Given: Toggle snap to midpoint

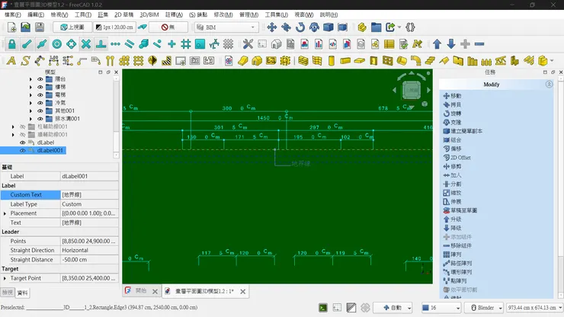Looking at the screenshot, I should (42, 44).
